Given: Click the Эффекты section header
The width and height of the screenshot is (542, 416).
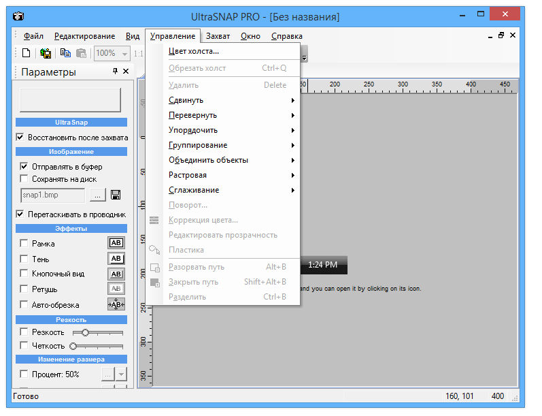Looking at the screenshot, I should (71, 228).
